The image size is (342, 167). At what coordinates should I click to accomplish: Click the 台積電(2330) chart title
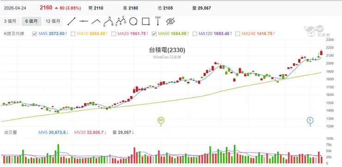167,50
